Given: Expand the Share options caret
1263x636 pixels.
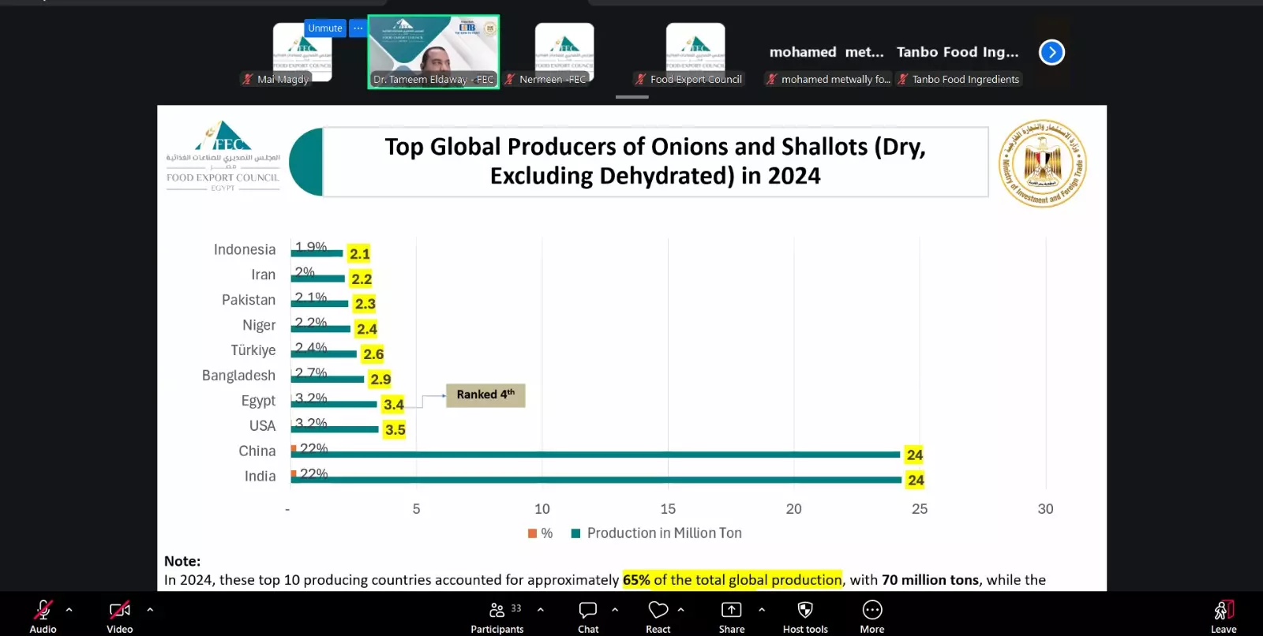Looking at the screenshot, I should pyautogui.click(x=762, y=609).
